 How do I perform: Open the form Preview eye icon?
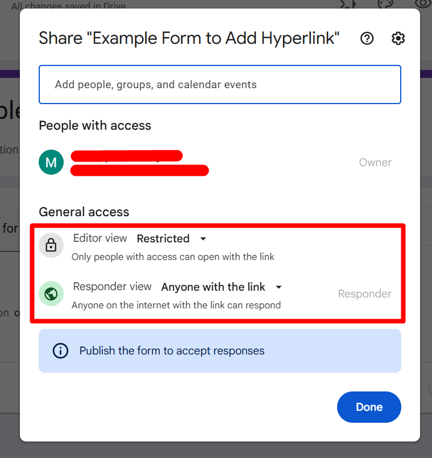click(422, 3)
